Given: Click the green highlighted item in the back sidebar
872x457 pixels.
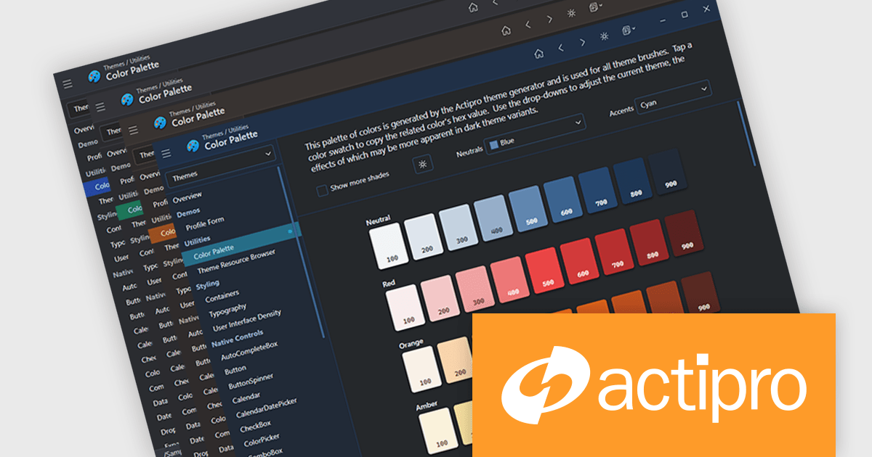Looking at the screenshot, I should (x=130, y=210).
